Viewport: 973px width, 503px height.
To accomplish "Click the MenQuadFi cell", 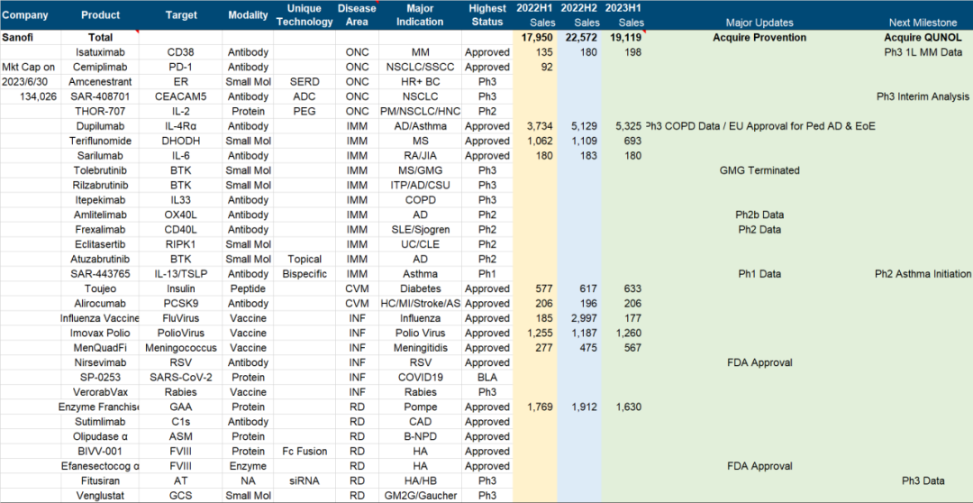I will tap(100, 348).
